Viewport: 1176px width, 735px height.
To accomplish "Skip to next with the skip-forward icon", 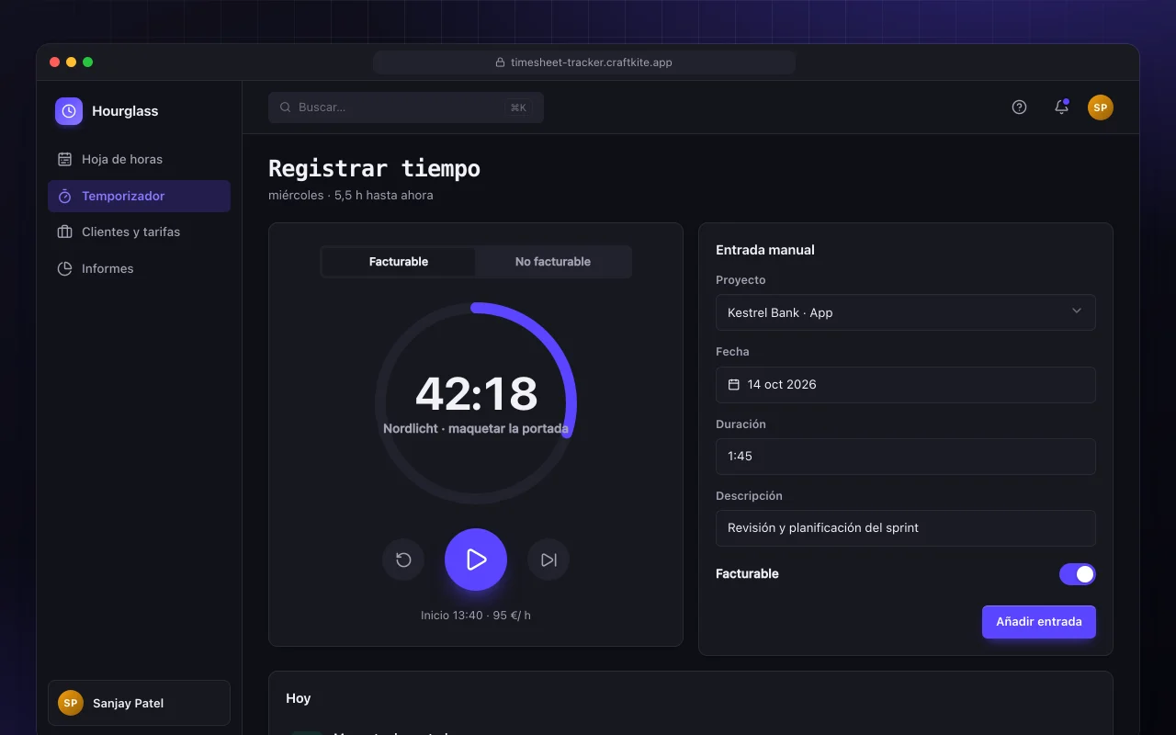I will click(548, 560).
